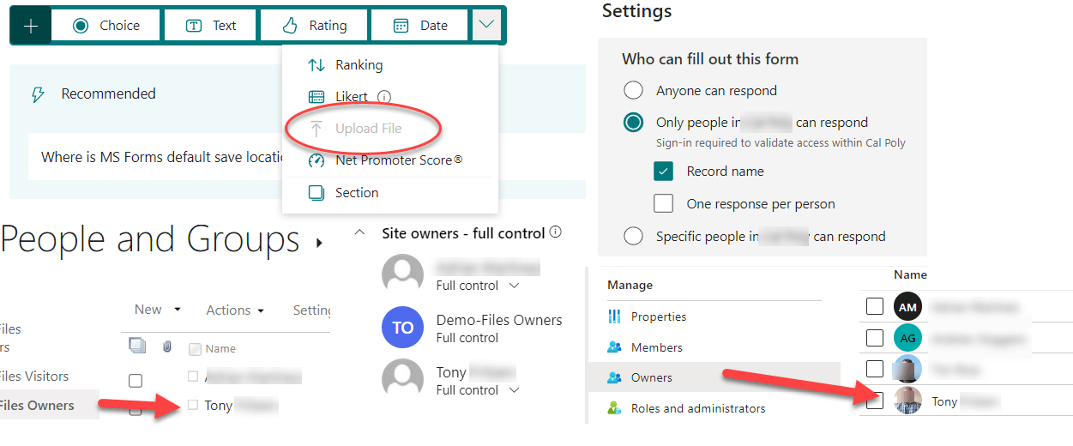Click the black AM avatar

pyautogui.click(x=908, y=306)
